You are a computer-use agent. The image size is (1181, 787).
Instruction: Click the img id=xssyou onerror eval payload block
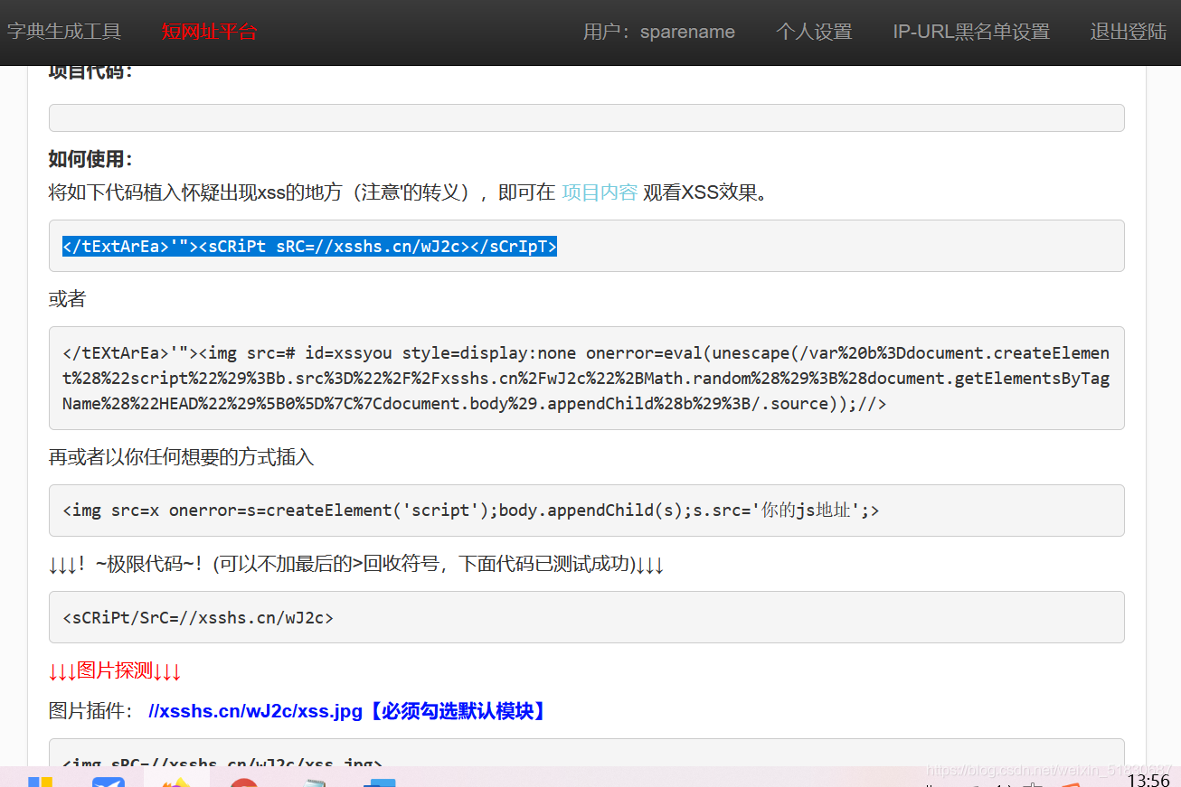click(x=587, y=378)
